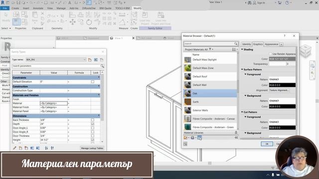
Task: Click Sort Ascending parameters icon
Action: pos(46,148)
